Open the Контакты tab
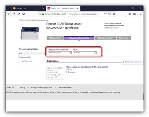 pos(124,38)
